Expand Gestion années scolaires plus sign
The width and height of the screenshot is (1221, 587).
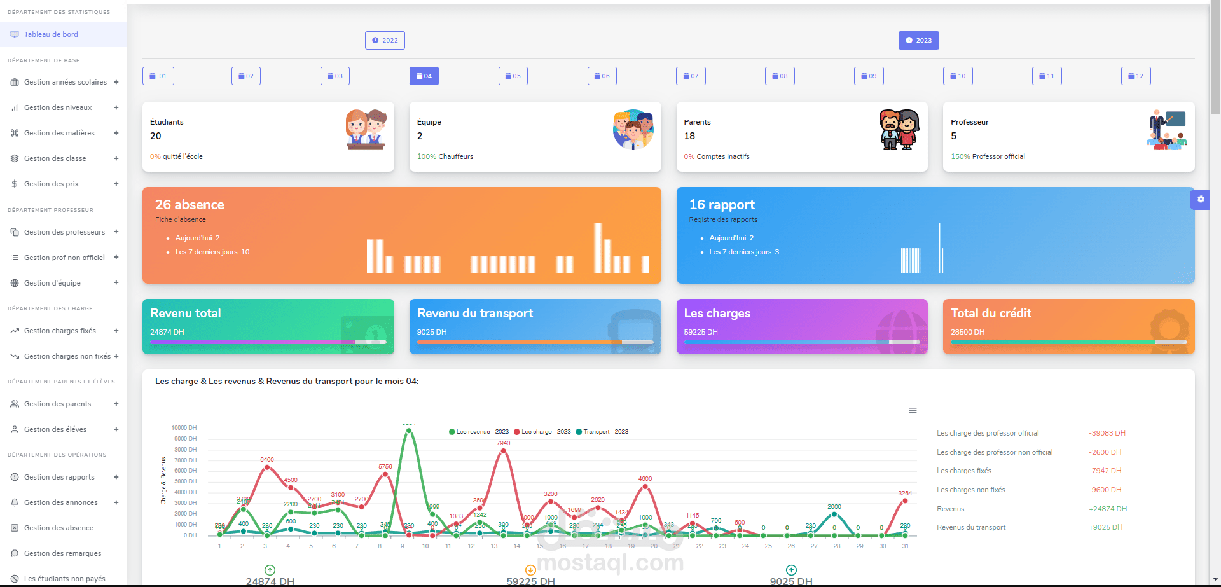116,82
